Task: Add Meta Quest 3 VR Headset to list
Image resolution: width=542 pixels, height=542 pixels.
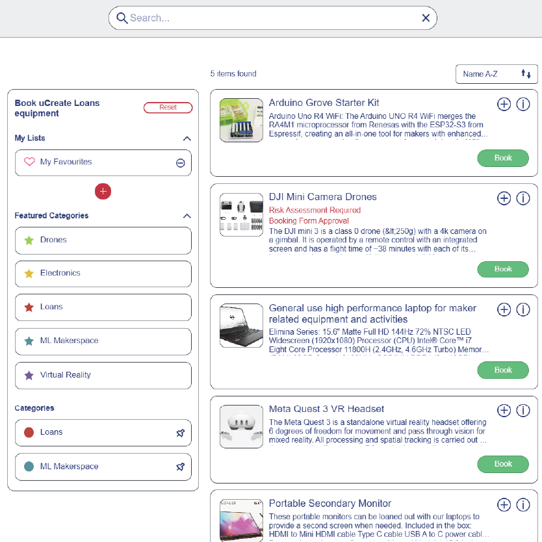Action: click(504, 410)
